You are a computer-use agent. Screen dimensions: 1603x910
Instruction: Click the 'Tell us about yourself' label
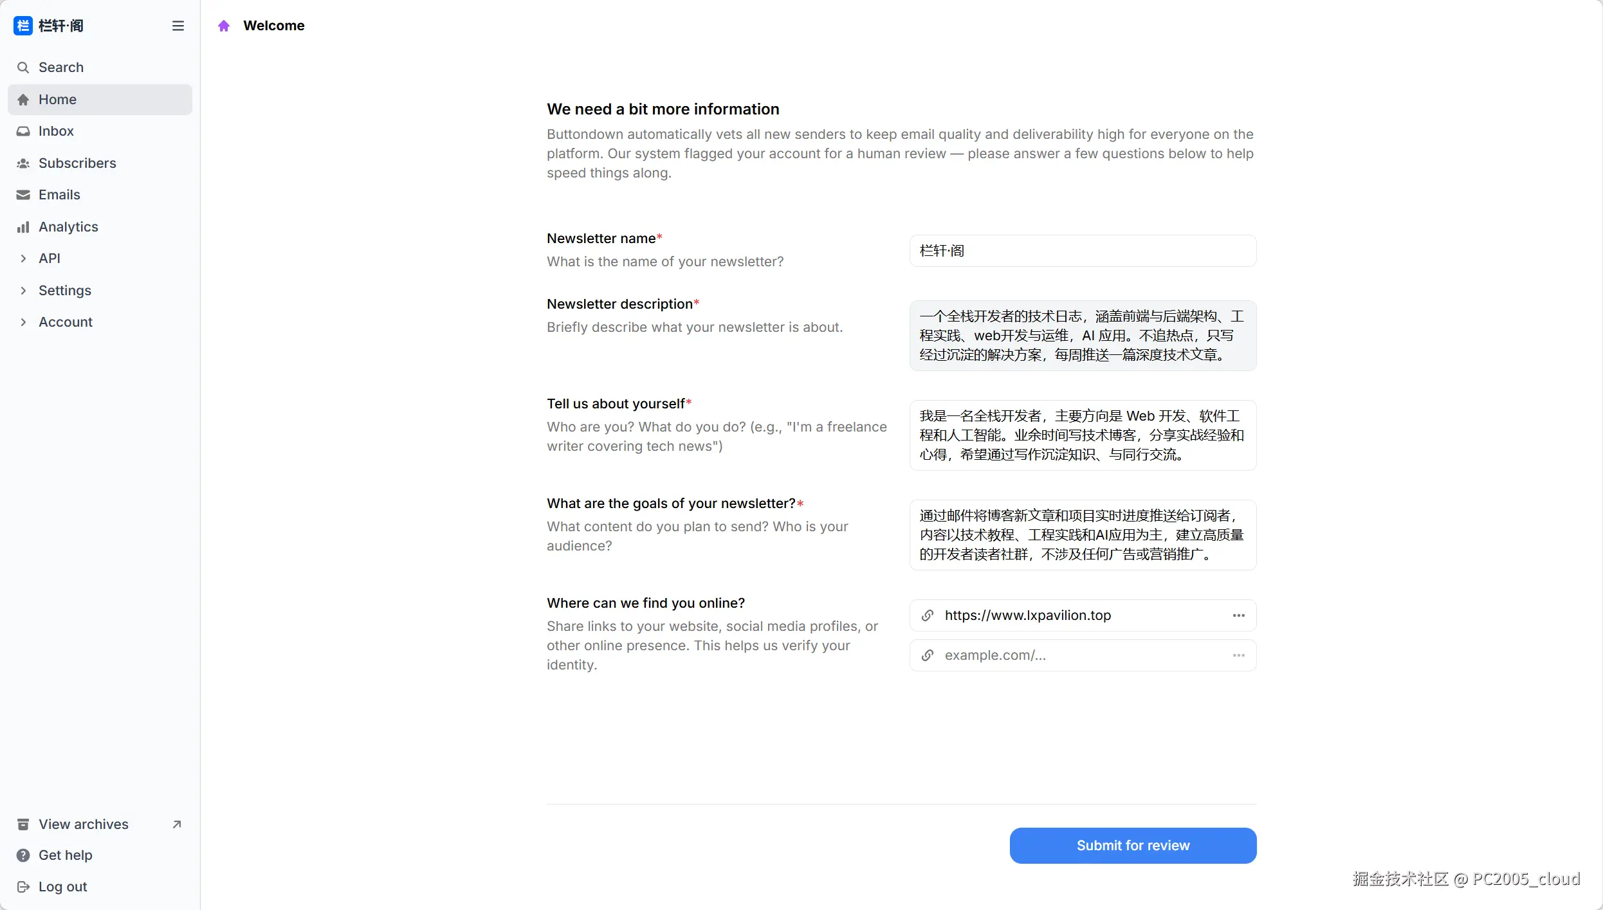point(616,404)
